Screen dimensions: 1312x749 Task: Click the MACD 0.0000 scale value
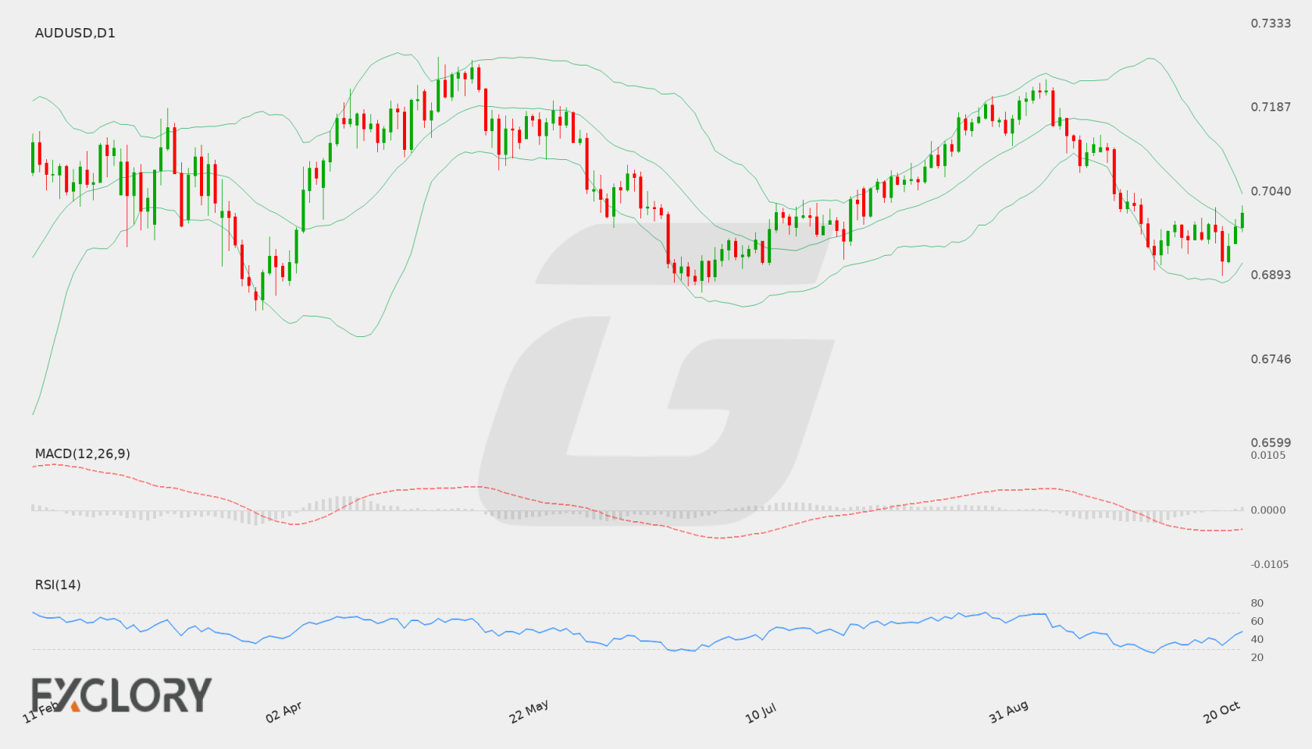(x=1268, y=509)
